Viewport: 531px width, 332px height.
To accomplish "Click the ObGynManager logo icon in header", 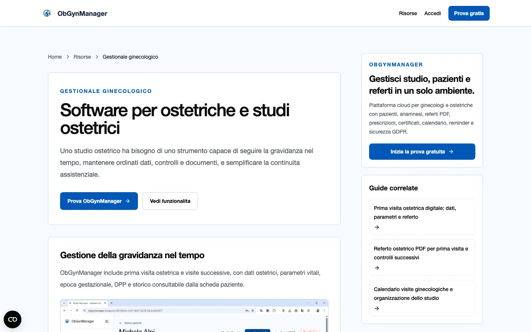I will click(47, 13).
